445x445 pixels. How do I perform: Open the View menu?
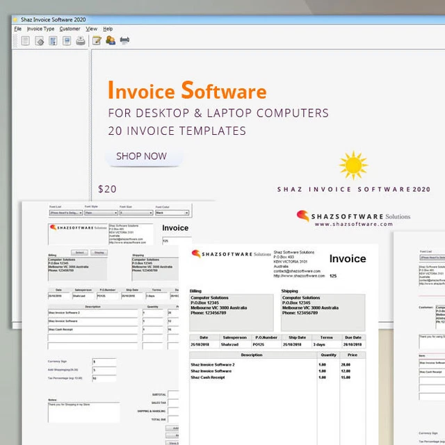[x=91, y=29]
